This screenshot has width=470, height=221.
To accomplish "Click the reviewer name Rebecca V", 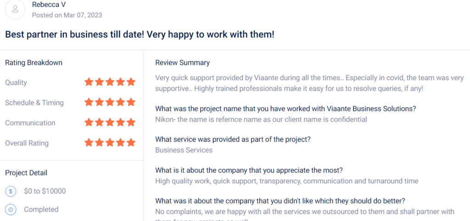I will [x=49, y=5].
